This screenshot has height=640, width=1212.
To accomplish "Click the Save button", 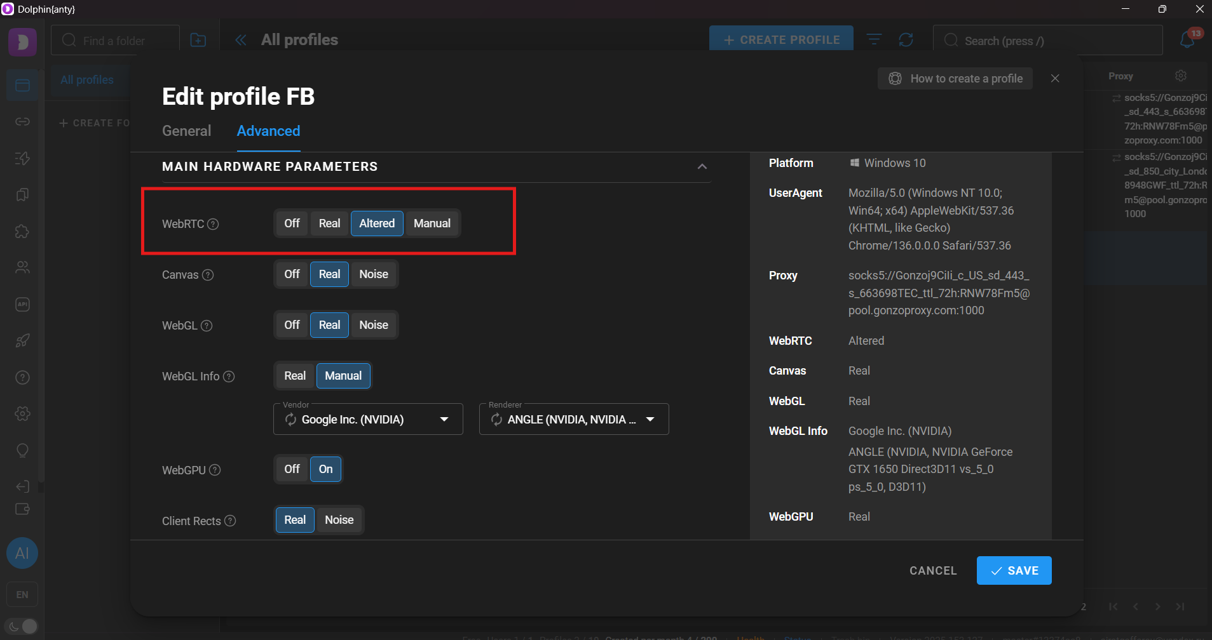I will click(x=1014, y=570).
